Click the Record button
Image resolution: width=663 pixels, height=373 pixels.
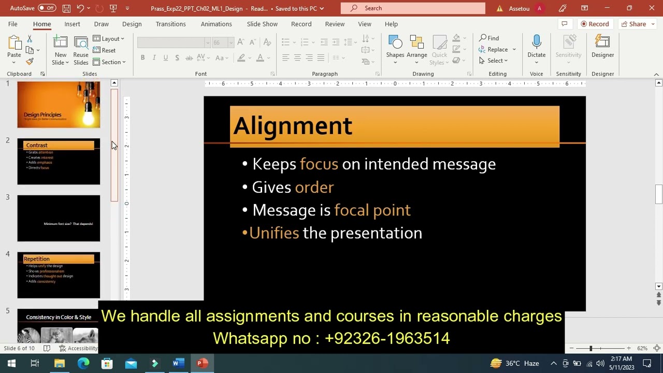coord(594,24)
